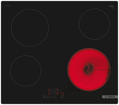
Task: Click the rear-right cooking zone ring
Action: point(94,24)
